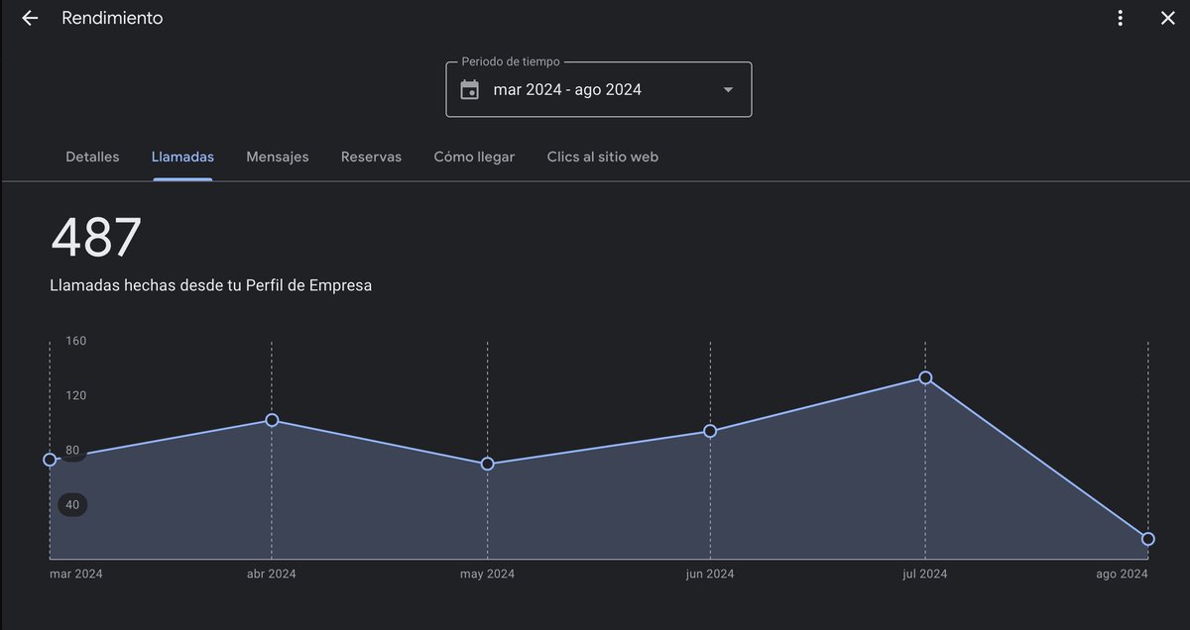
Task: Click the 'ago 2024' x-axis label
Action: 1122,574
